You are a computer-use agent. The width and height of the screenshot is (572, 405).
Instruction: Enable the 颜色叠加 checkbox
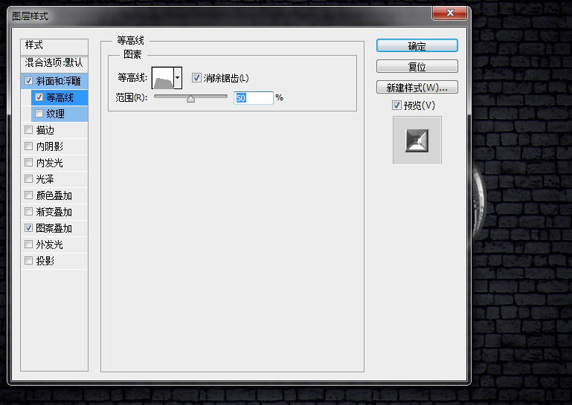[28, 195]
